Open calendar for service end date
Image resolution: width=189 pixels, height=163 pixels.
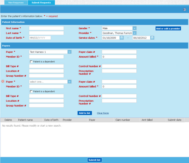pyautogui.click(x=152, y=38)
